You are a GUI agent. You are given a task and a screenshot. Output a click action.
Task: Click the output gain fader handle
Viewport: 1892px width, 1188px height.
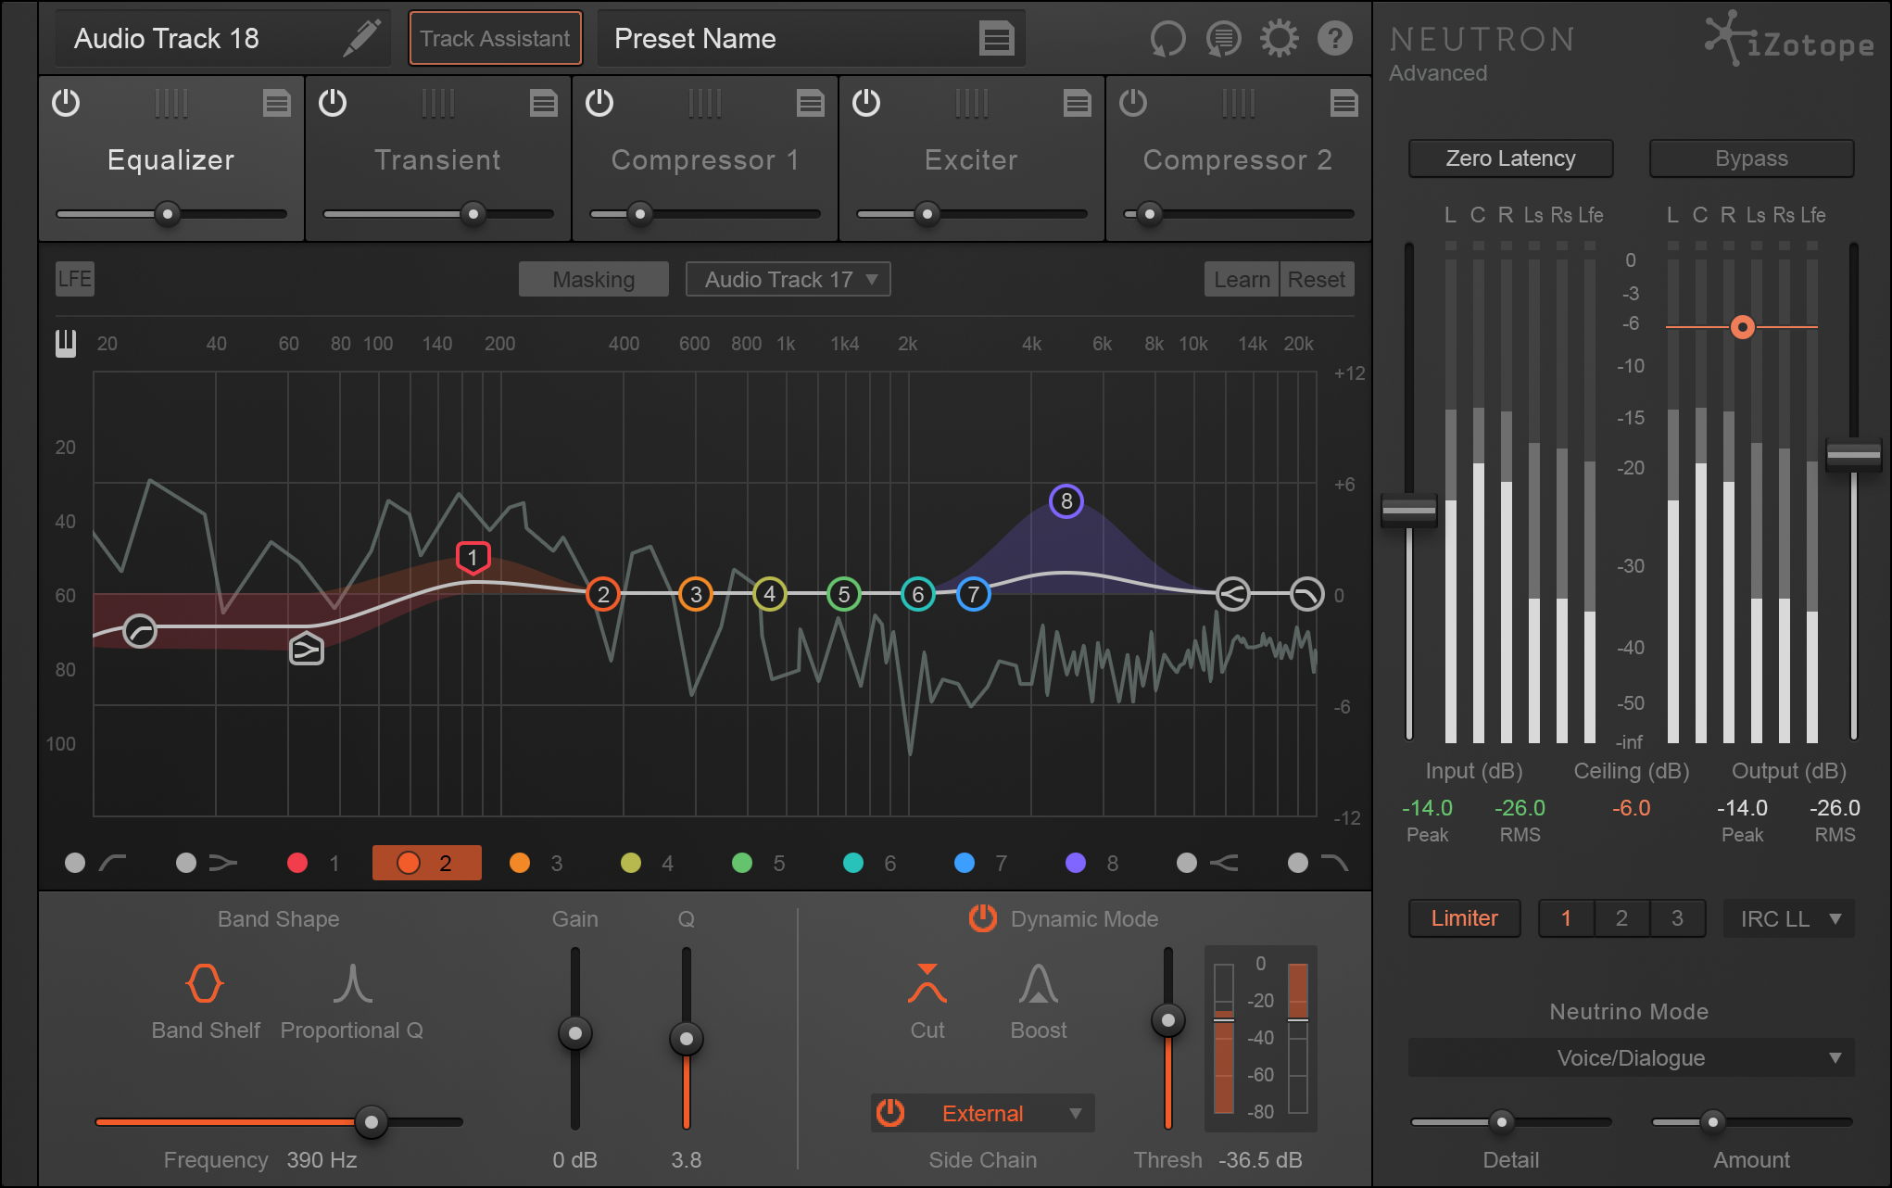(1854, 455)
